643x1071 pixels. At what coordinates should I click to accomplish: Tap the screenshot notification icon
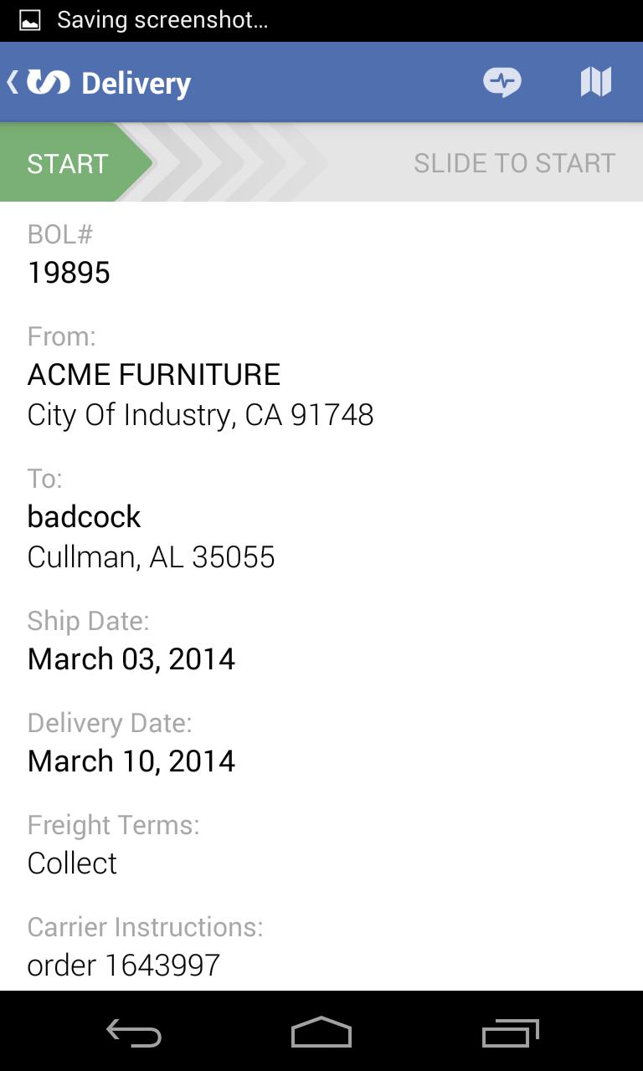(30, 20)
